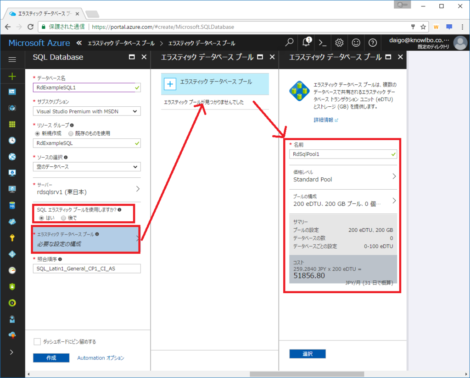This screenshot has width=470, height=378.
Task: Open the help question mark icon
Action: click(x=373, y=43)
